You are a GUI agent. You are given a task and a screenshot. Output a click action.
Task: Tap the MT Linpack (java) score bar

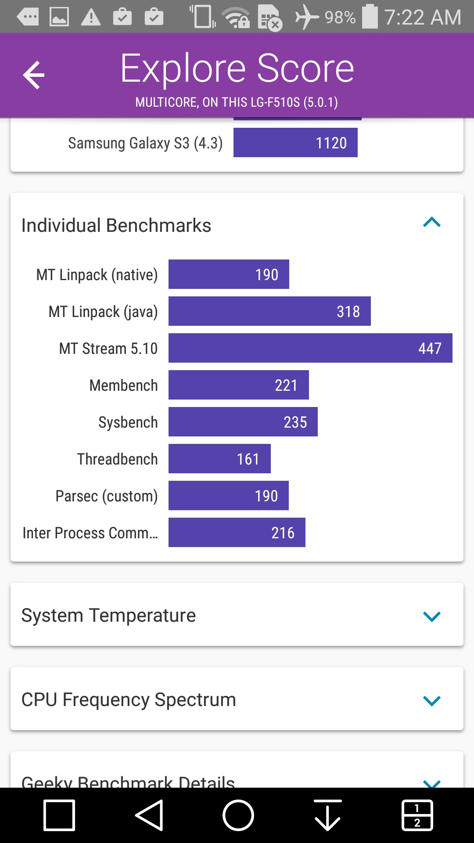click(x=269, y=311)
